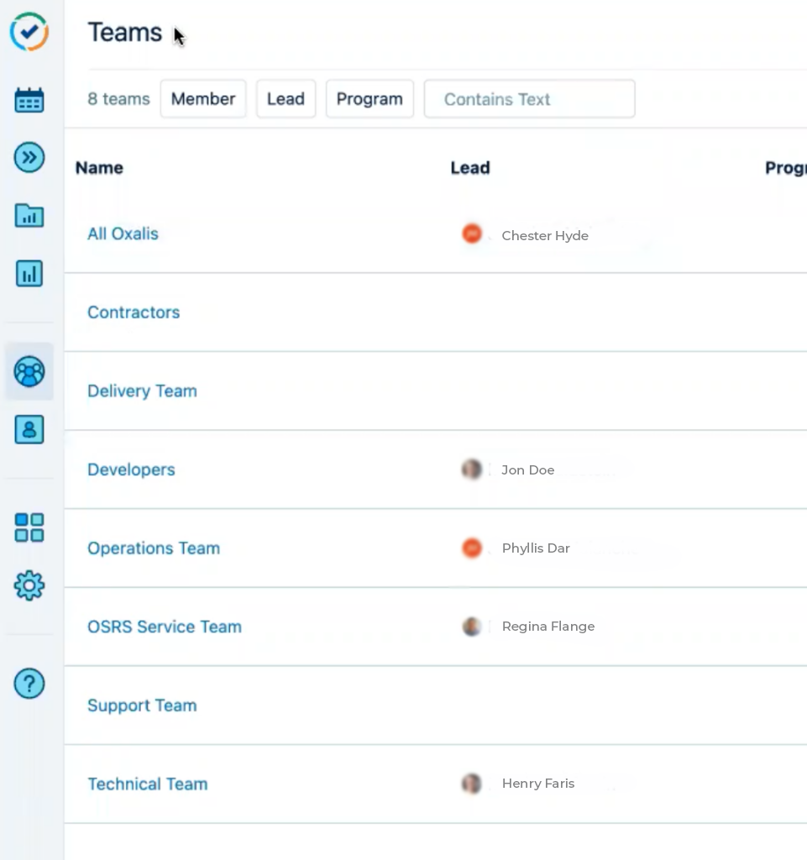Click Regina Flange's avatar photo
The width and height of the screenshot is (807, 860).
471,627
